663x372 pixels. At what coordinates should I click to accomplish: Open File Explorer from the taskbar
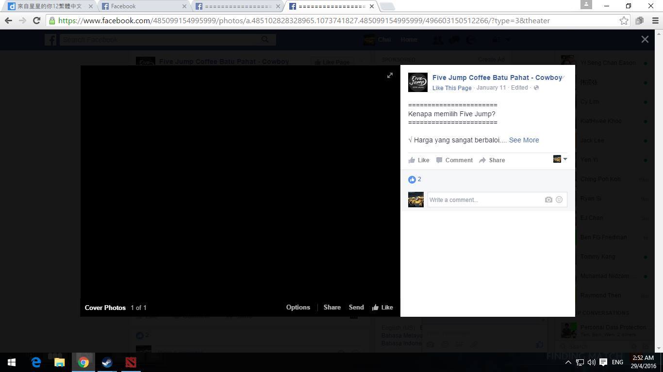(60, 362)
